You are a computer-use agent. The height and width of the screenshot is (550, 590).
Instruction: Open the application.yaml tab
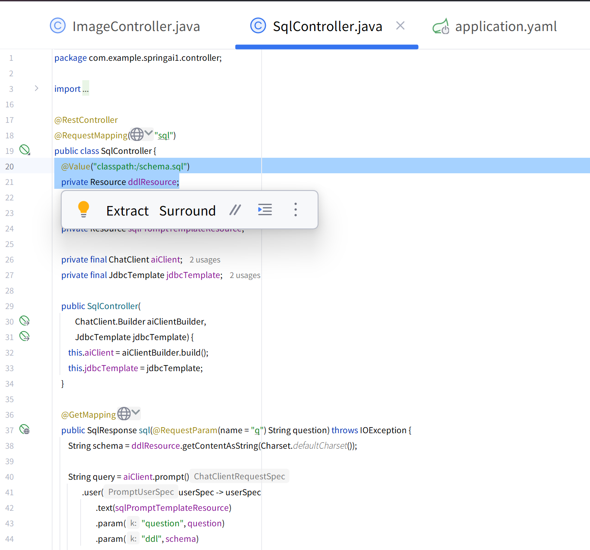pos(494,26)
